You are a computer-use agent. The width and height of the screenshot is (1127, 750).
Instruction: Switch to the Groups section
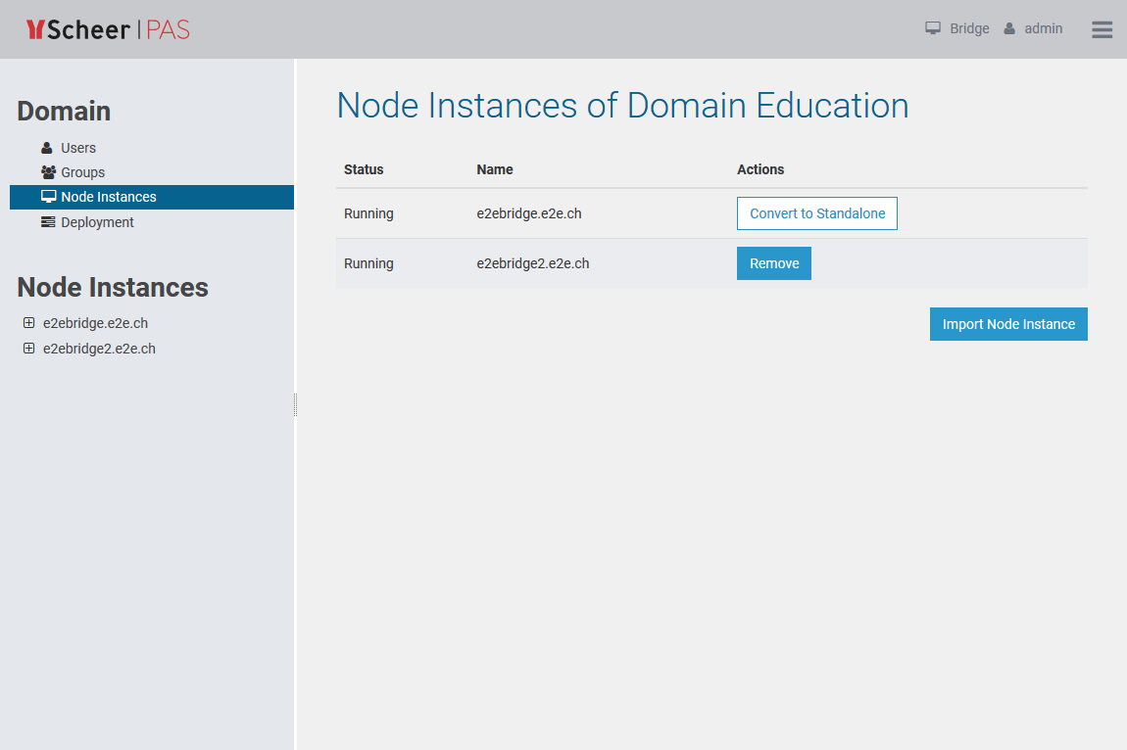click(x=83, y=171)
